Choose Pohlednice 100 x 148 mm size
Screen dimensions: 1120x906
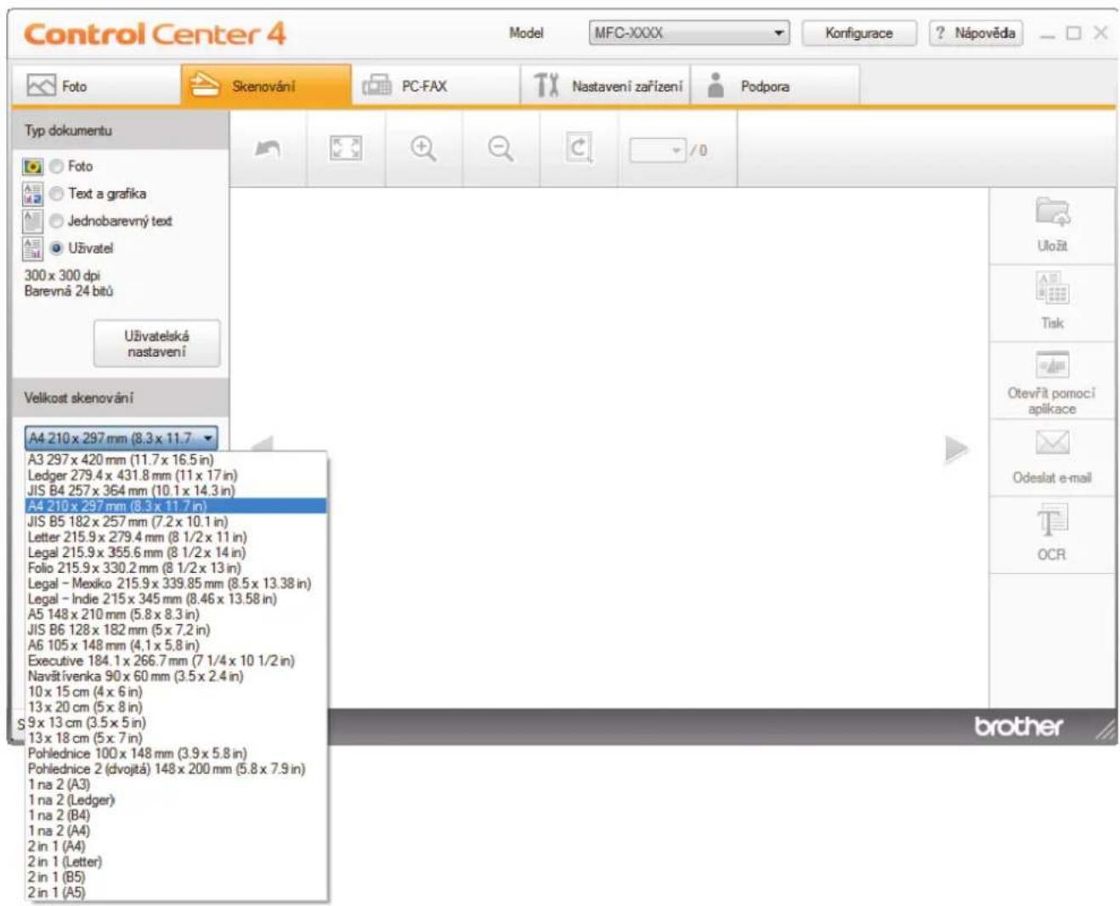click(176, 753)
